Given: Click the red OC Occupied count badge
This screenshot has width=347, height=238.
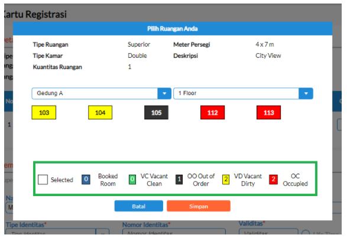Looking at the screenshot, I should pyautogui.click(x=273, y=180).
